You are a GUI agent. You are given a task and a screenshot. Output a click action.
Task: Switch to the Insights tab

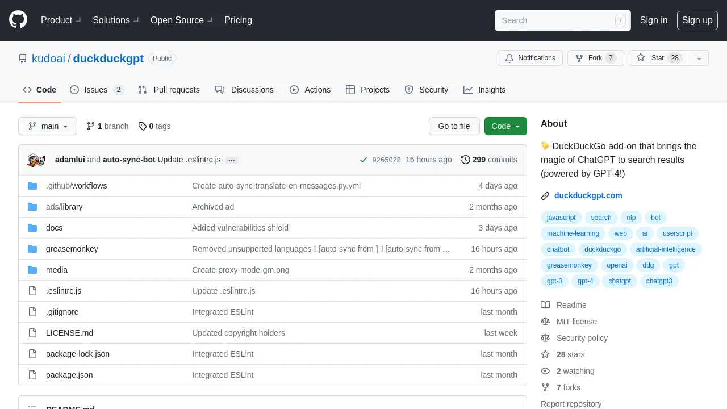click(x=484, y=90)
